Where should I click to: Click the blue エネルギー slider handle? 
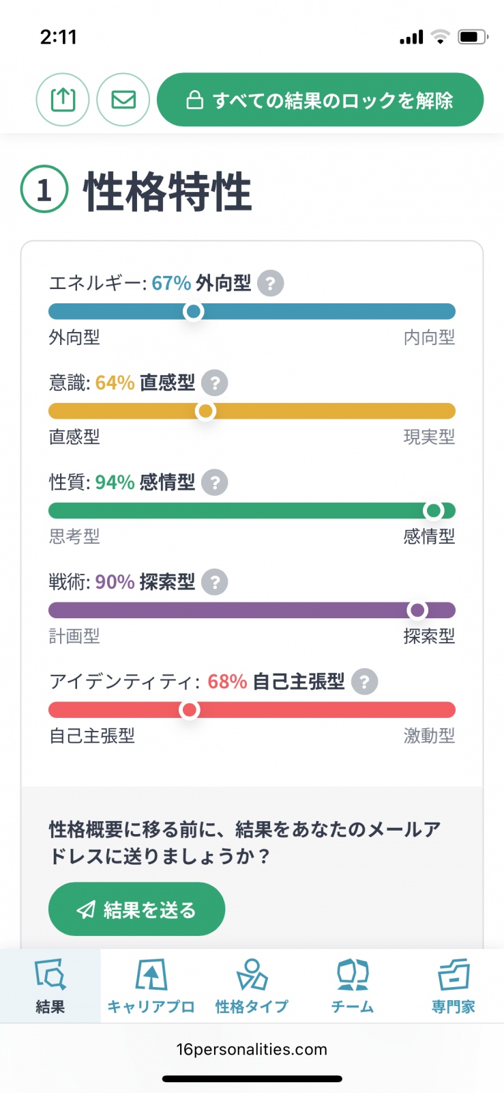point(194,312)
